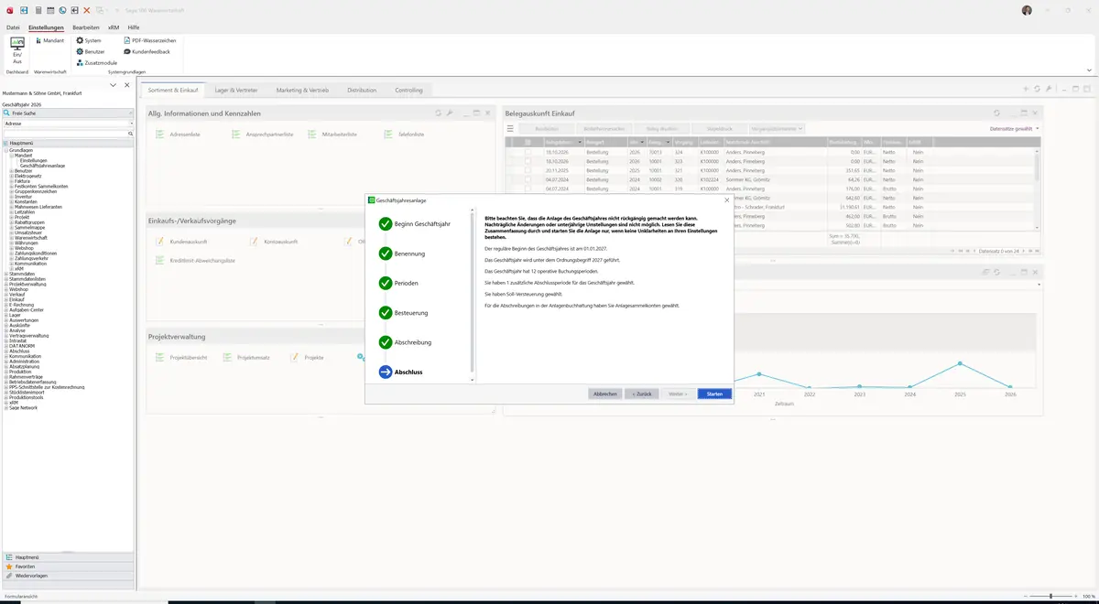Adjust the zoom slider in status bar
This screenshot has width=1099, height=604.
pos(1050,597)
